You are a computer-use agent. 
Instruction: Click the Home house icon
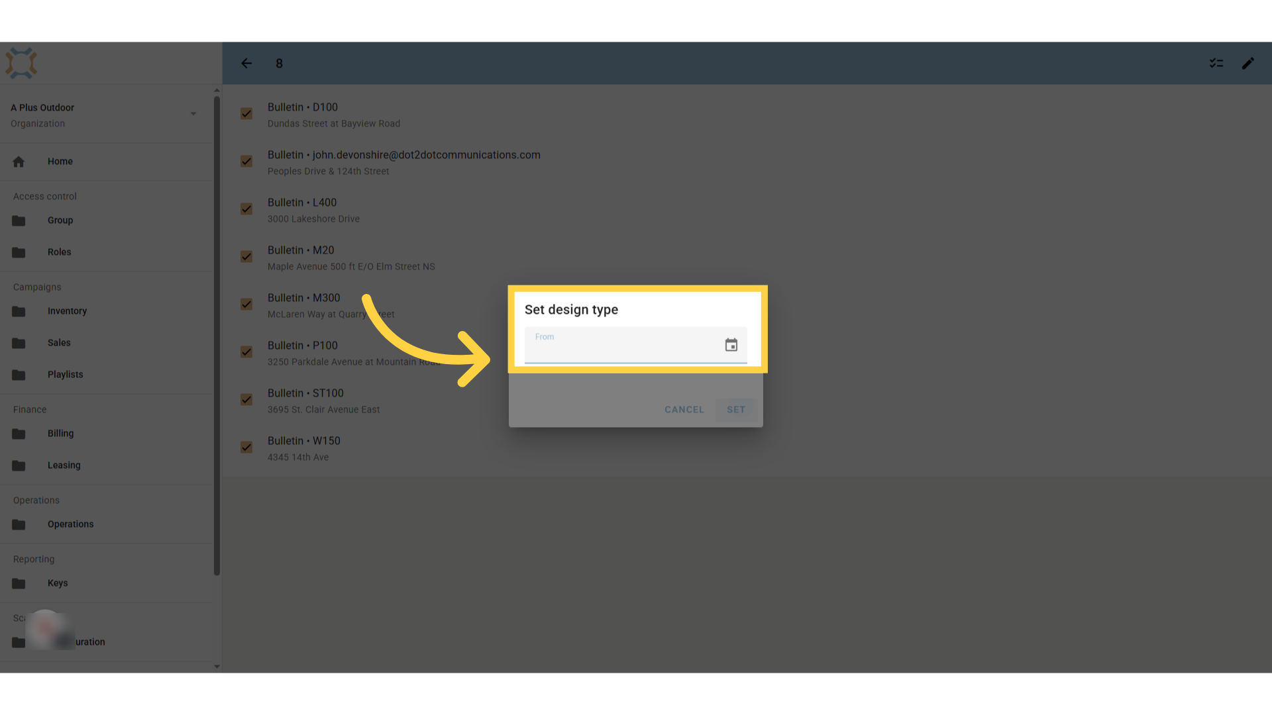[x=19, y=162]
